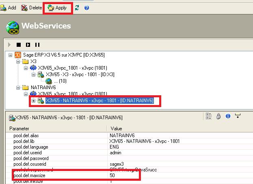Screen dimensions: 253x184
Task: Collapse the X3V65 - X3 - x3vpc pool node
Action: [34, 74]
